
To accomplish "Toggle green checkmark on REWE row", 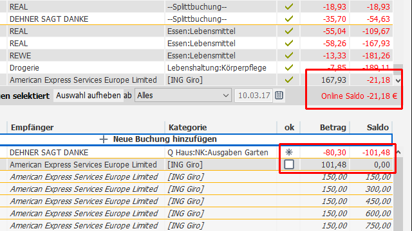I will (x=289, y=55).
